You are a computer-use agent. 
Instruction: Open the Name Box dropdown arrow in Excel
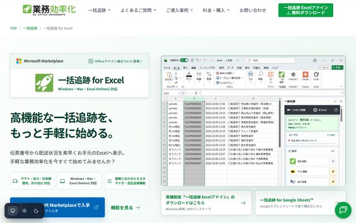tap(179, 93)
